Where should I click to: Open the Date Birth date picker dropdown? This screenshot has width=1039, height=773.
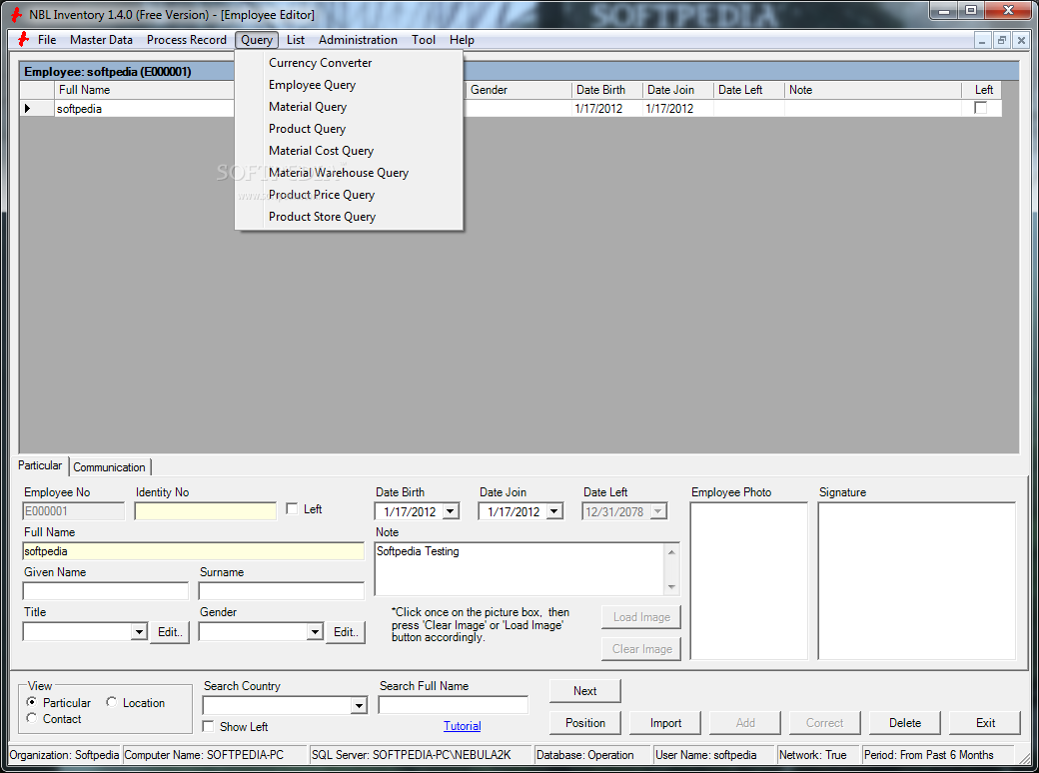pos(451,511)
